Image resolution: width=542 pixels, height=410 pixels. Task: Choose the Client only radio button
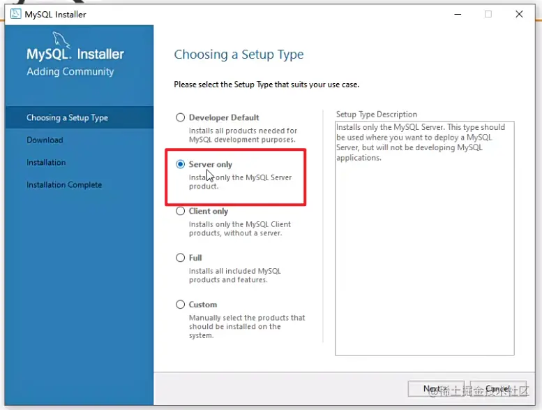point(181,211)
